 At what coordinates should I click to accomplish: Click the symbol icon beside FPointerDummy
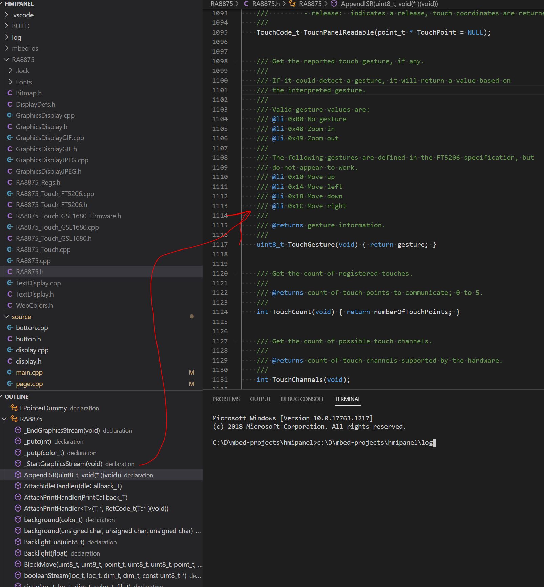[14, 408]
